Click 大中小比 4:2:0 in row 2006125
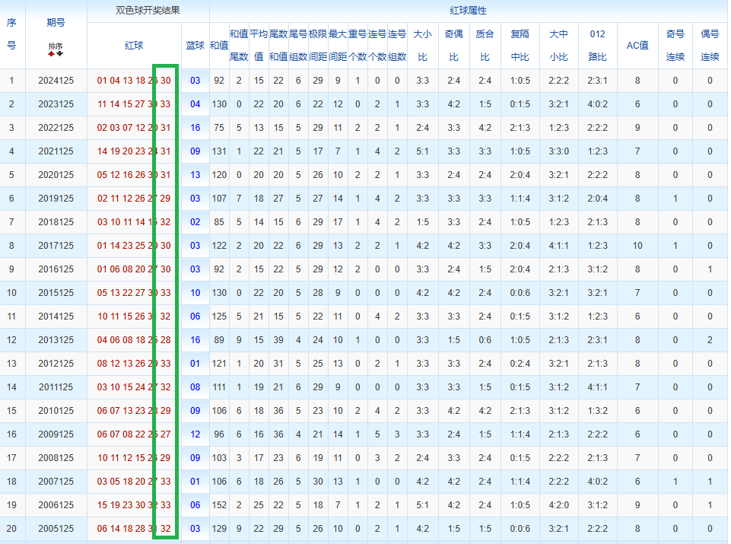This screenshot has height=544, width=731. pyautogui.click(x=558, y=505)
